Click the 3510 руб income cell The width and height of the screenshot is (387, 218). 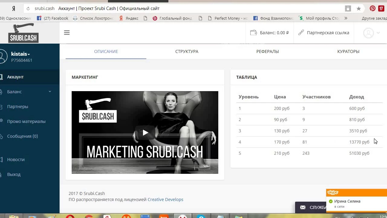pyautogui.click(x=358, y=131)
